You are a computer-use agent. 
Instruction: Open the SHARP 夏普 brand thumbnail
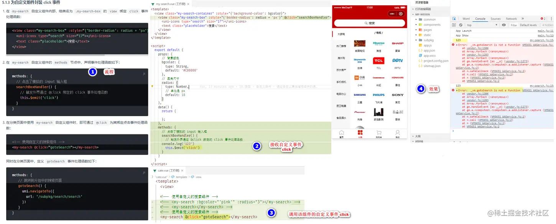coord(398,44)
